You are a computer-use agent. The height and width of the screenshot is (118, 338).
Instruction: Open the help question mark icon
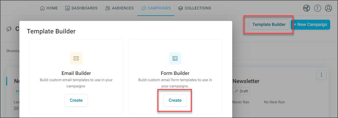(x=318, y=8)
